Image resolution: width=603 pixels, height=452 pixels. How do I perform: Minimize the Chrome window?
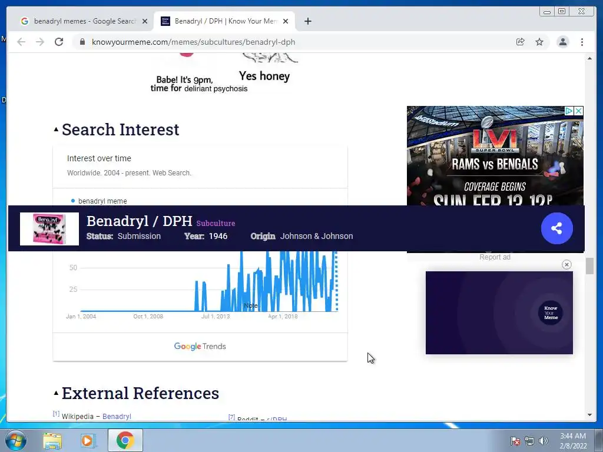[547, 12]
